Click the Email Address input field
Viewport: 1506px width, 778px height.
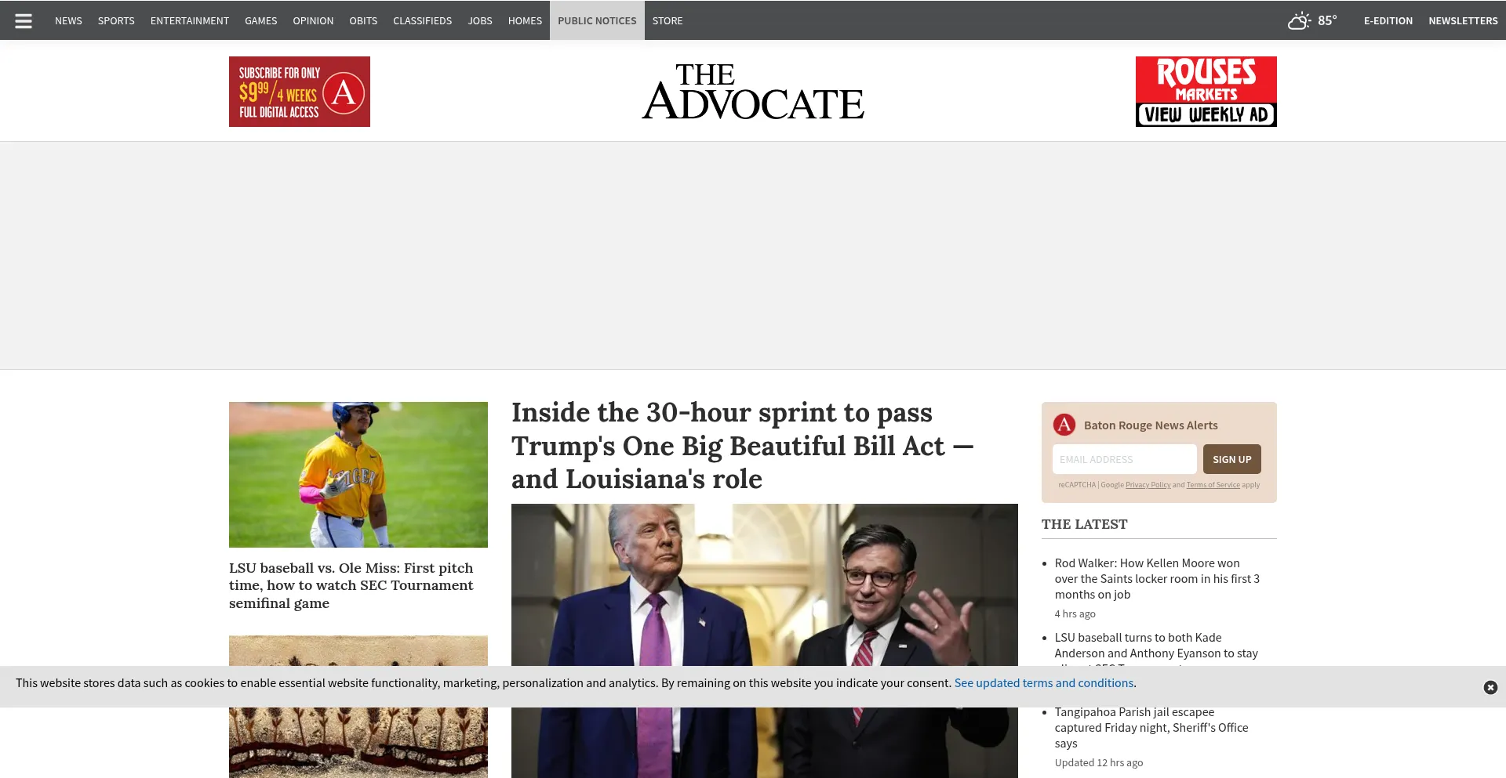(1124, 459)
